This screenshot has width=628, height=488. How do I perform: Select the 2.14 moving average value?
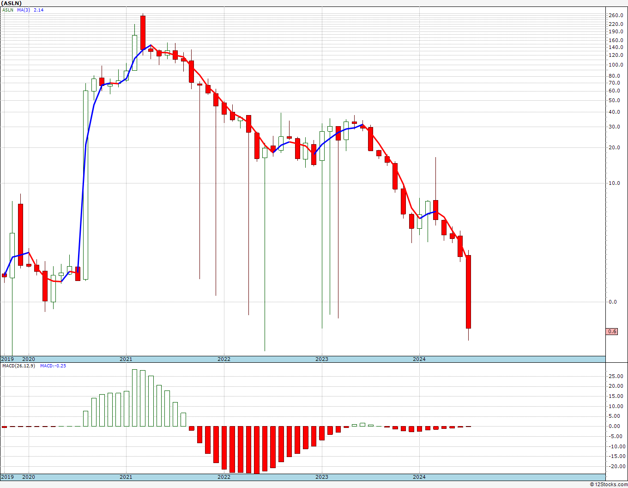38,10
